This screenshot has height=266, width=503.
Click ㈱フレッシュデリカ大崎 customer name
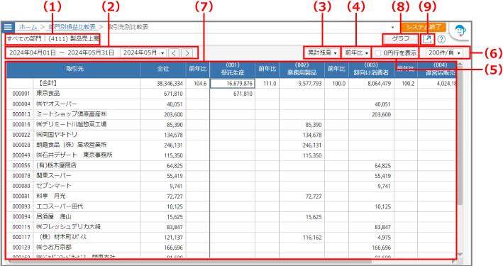(68, 227)
